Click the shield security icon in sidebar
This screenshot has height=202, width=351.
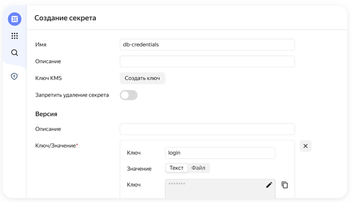tap(15, 76)
